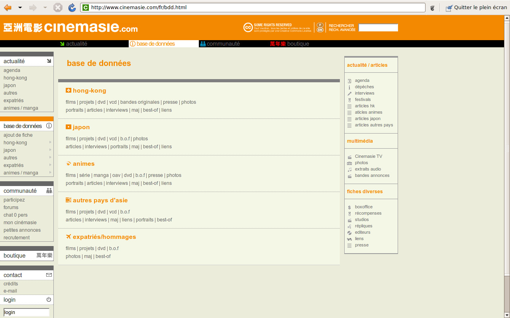Open the Cinemasie TV link
Image resolution: width=510 pixels, height=318 pixels.
click(x=368, y=156)
